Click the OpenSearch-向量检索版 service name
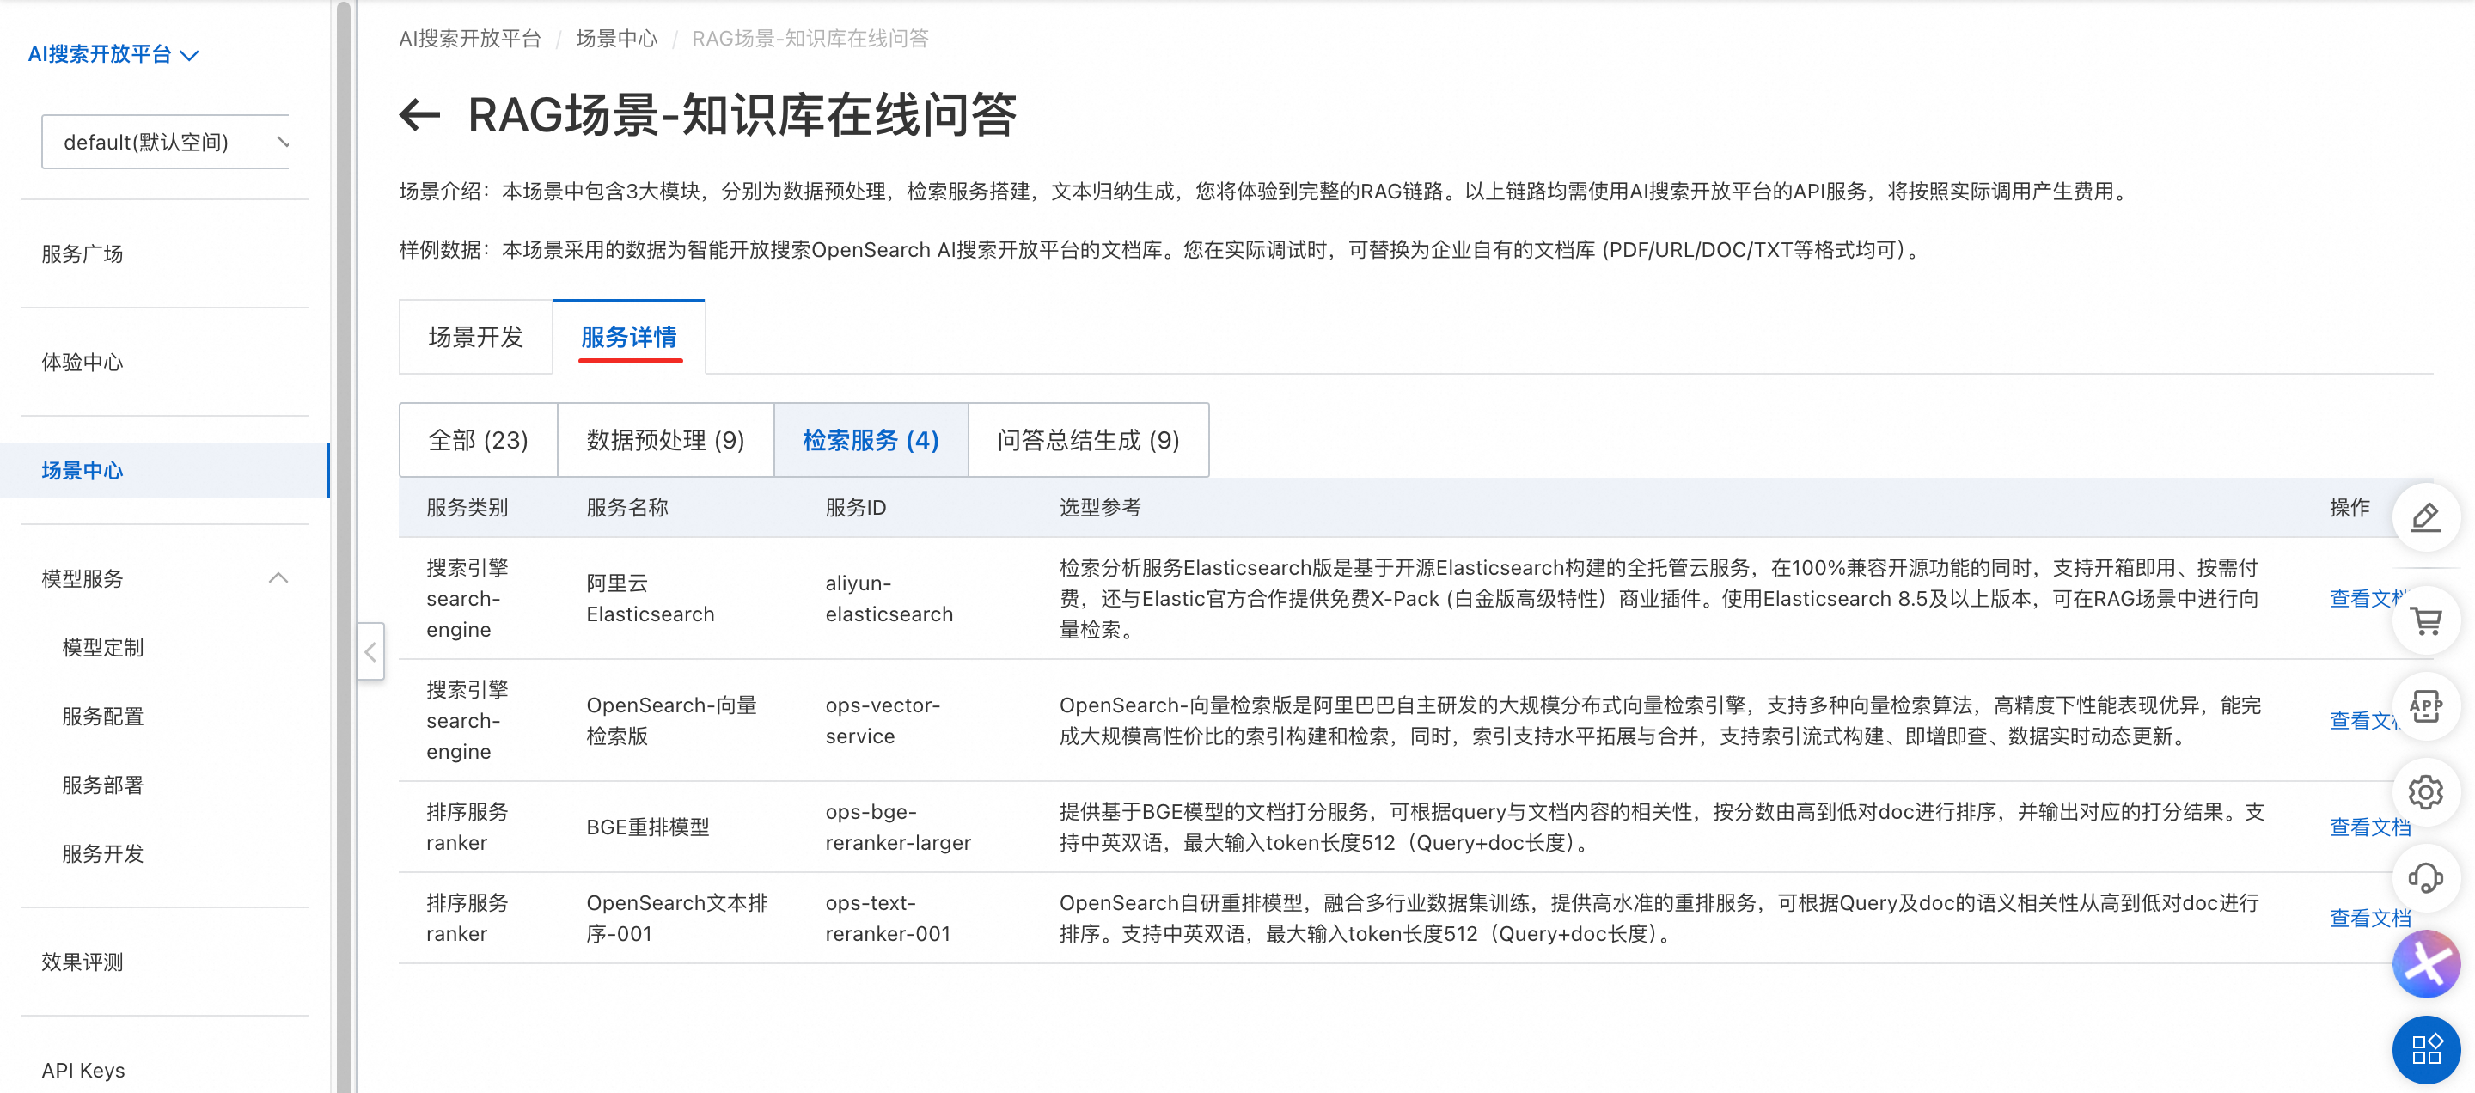Image resolution: width=2475 pixels, height=1093 pixels. [x=671, y=720]
